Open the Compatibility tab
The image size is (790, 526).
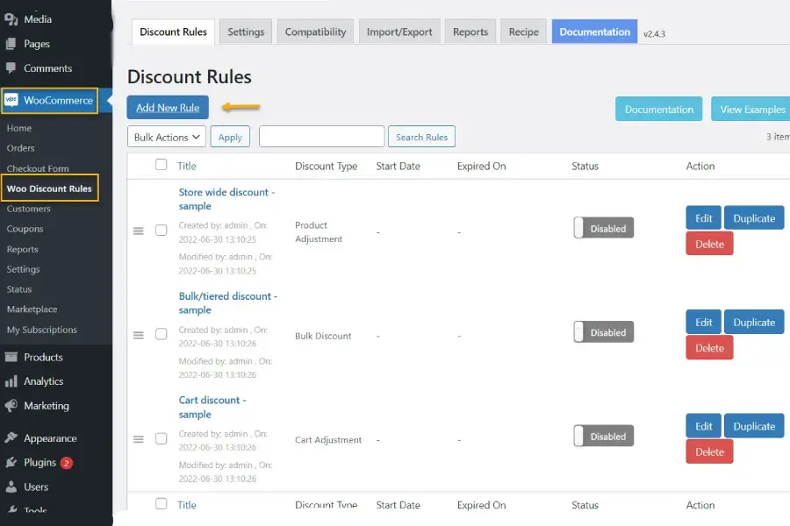tap(315, 32)
